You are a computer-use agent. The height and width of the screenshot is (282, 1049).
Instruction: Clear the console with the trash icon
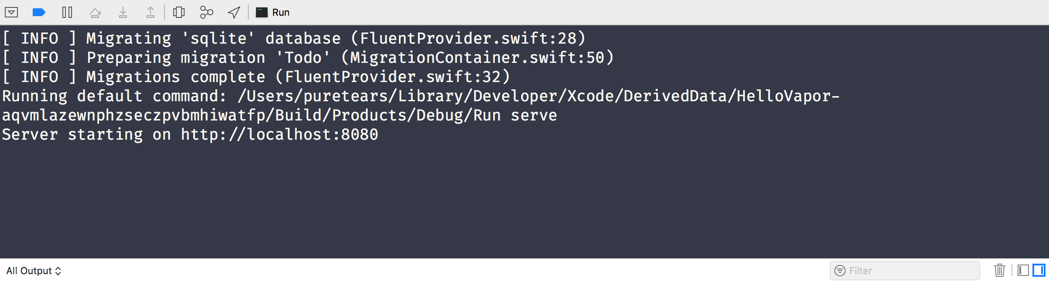pos(1000,270)
